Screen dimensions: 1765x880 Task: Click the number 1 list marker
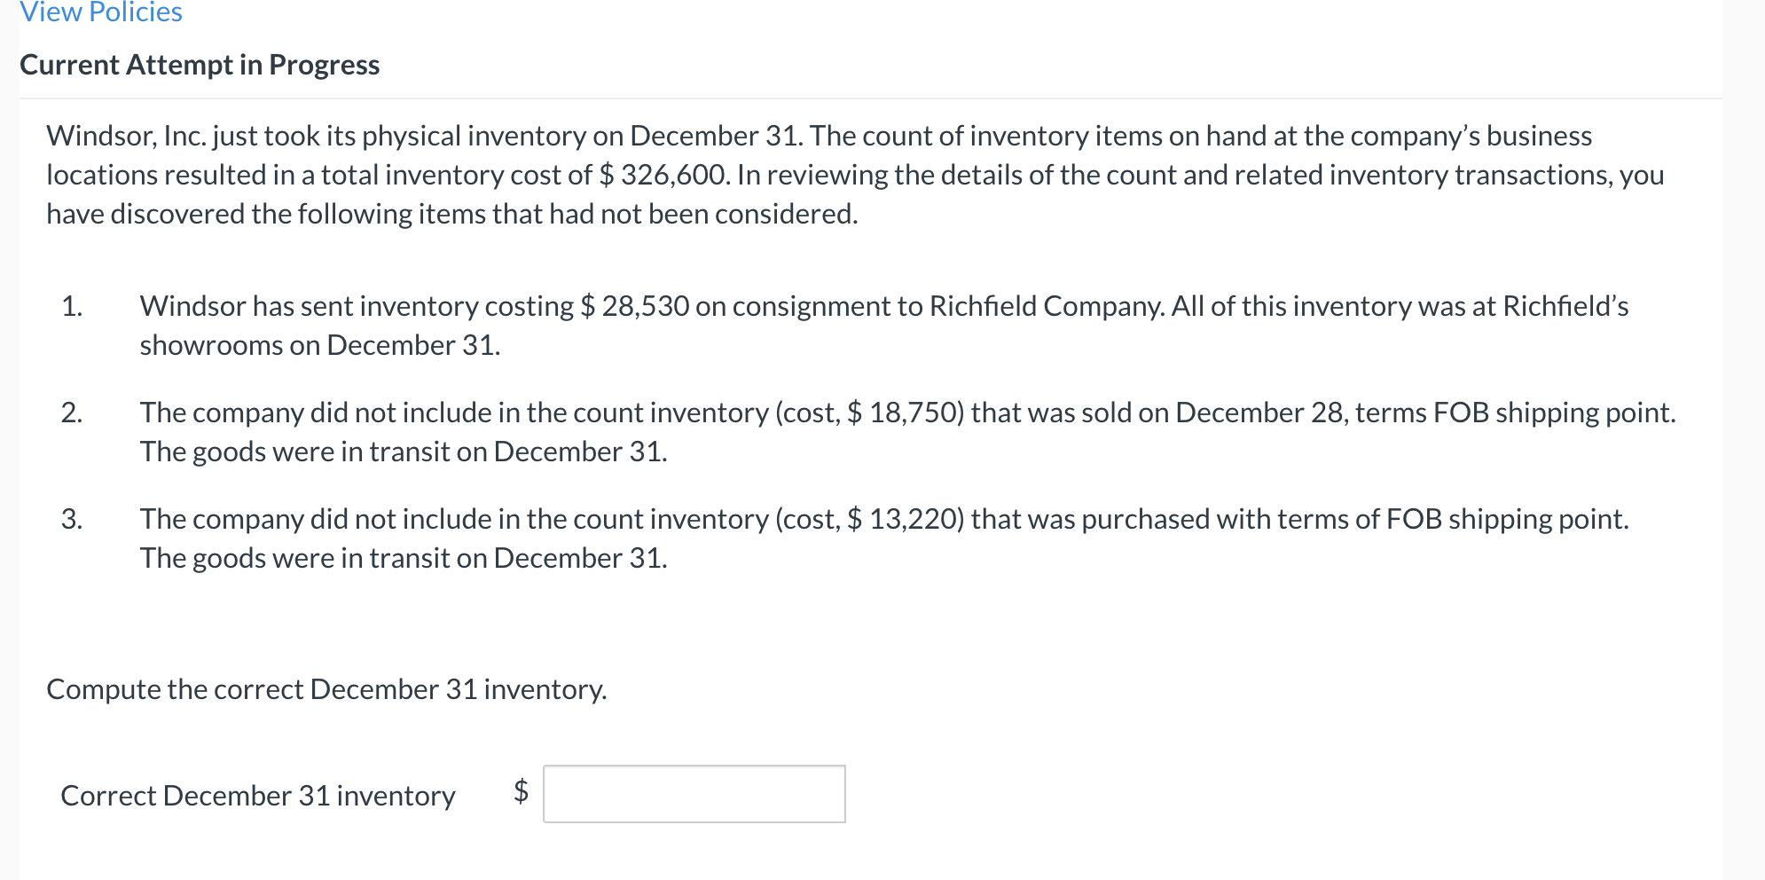click(x=71, y=306)
